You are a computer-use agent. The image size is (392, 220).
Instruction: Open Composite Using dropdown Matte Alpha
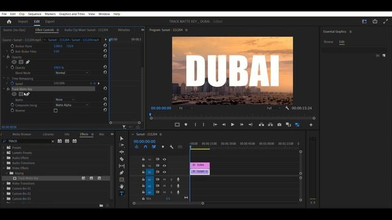tap(72, 105)
